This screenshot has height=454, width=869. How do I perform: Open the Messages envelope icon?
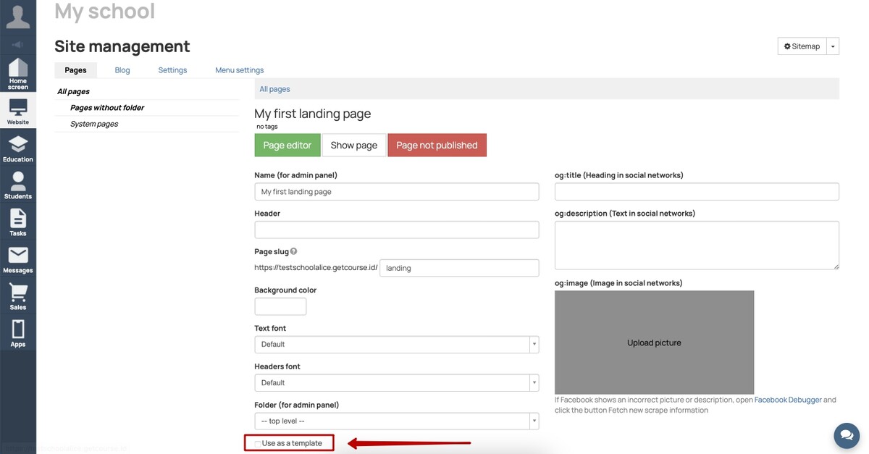click(18, 259)
